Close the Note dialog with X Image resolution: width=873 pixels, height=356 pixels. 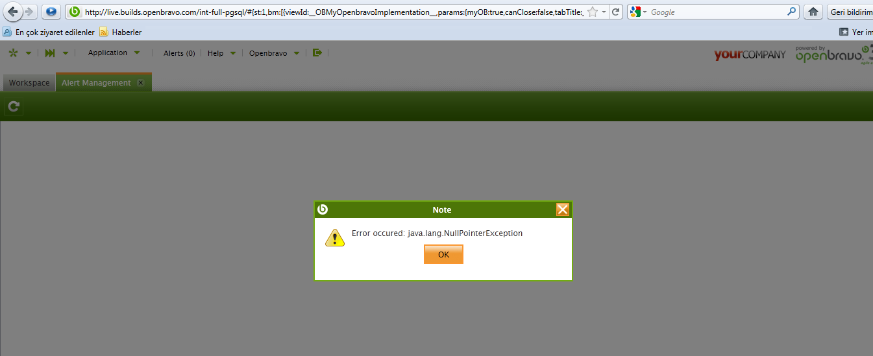point(563,209)
